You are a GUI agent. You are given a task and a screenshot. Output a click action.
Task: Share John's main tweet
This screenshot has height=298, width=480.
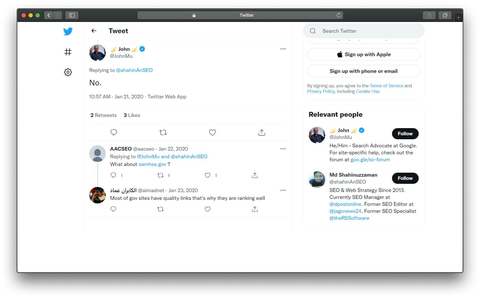262,132
